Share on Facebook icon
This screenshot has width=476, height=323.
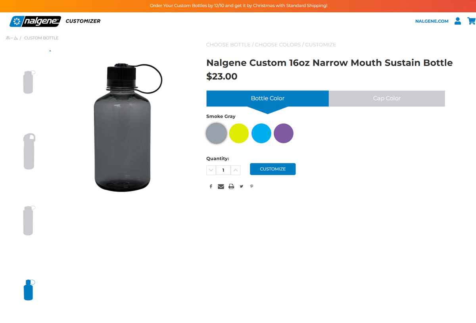click(x=211, y=186)
